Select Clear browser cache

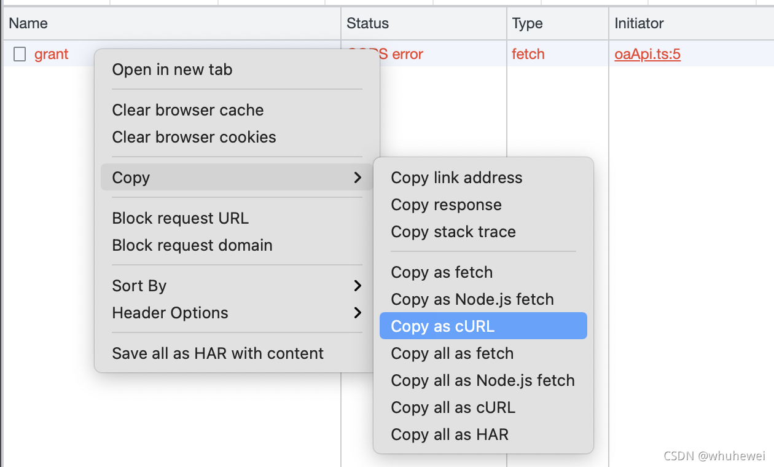pyautogui.click(x=187, y=110)
